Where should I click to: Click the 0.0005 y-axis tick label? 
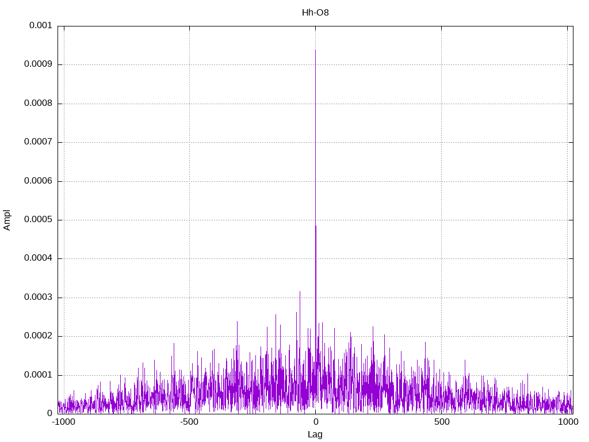[x=38, y=220]
